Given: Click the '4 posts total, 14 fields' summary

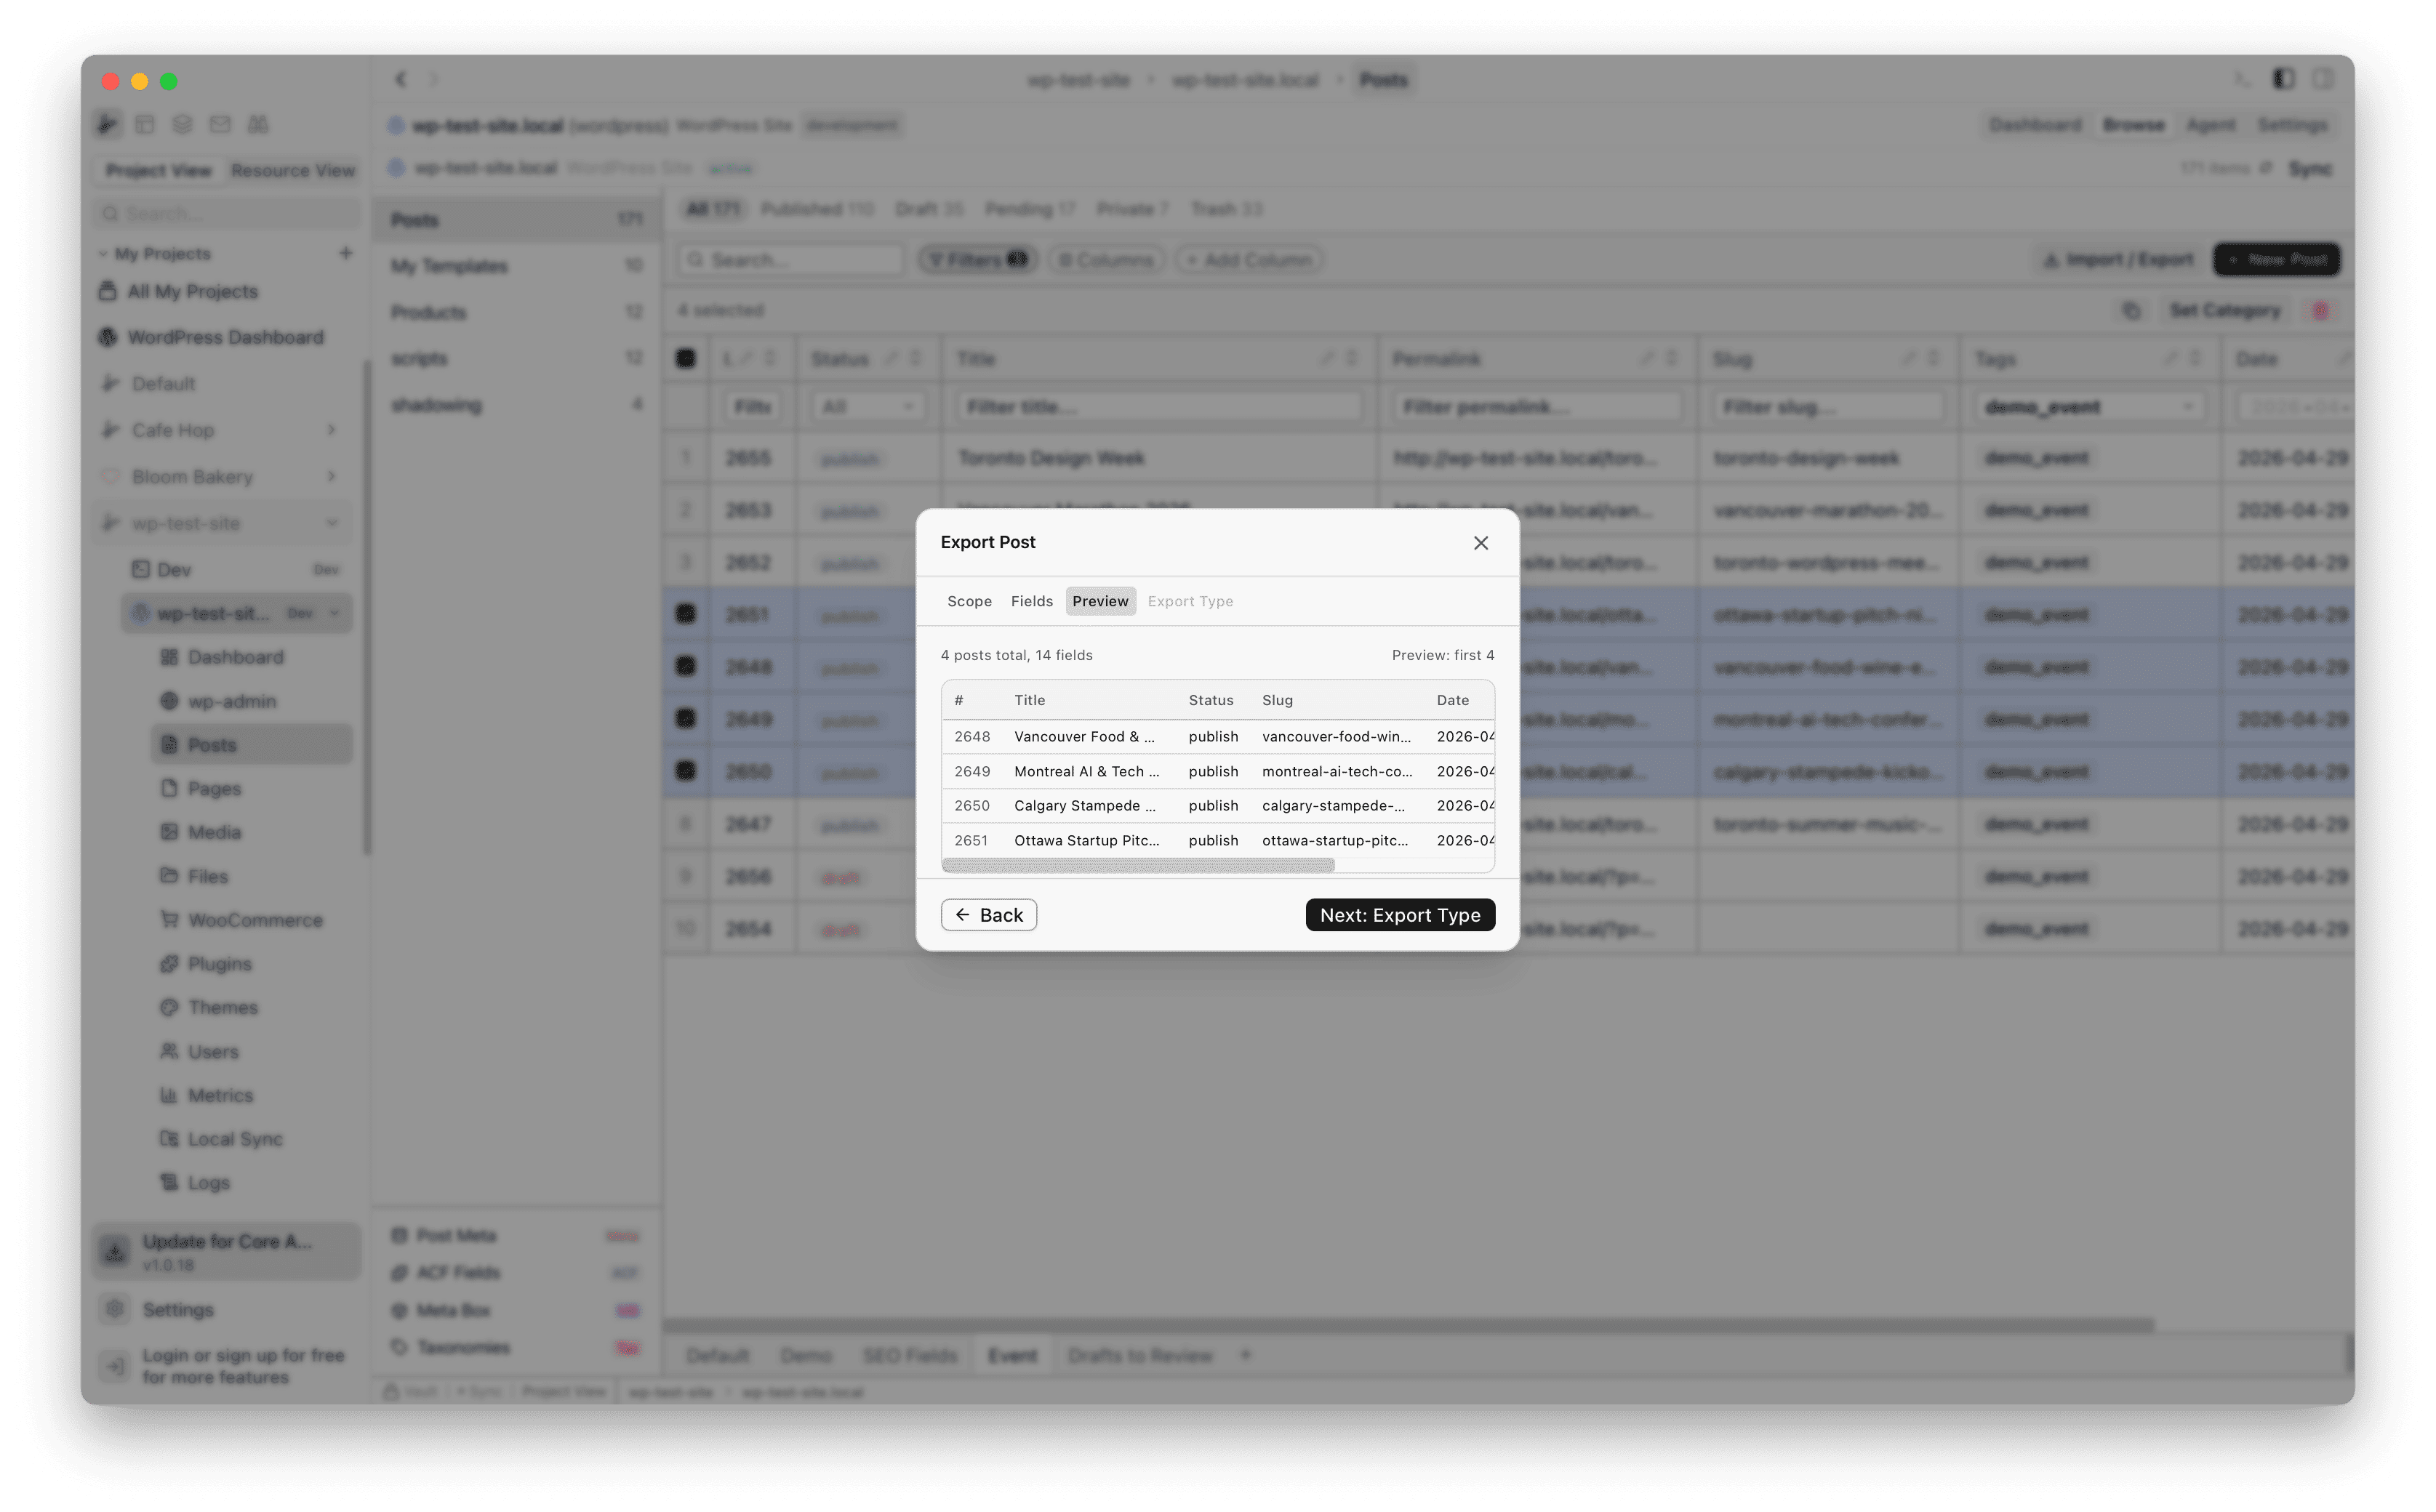Looking at the screenshot, I should pyautogui.click(x=1015, y=655).
